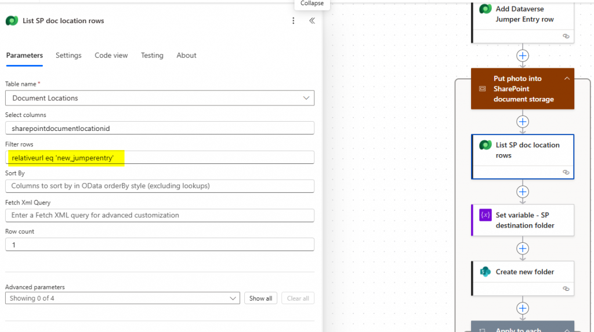Click the Fetch Xml Query field
The width and height of the screenshot is (594, 332).
coord(160,215)
